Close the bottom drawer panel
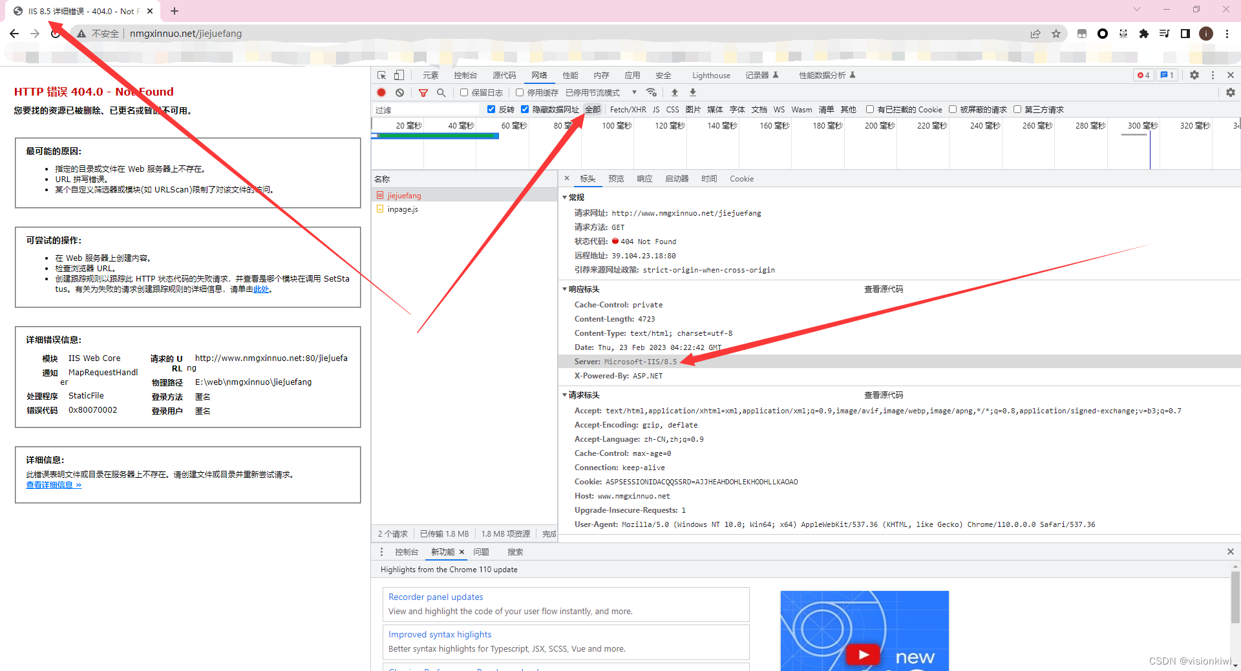The width and height of the screenshot is (1241, 671). click(1231, 552)
